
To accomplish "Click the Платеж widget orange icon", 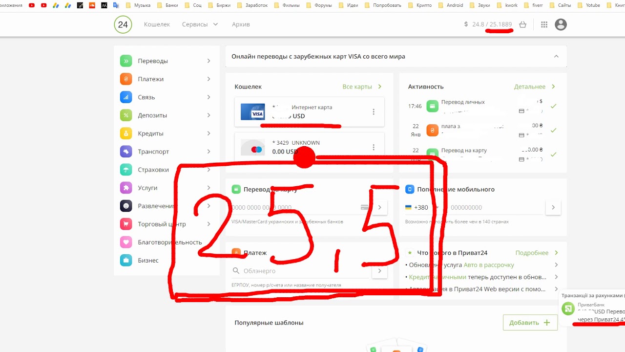I will click(236, 253).
